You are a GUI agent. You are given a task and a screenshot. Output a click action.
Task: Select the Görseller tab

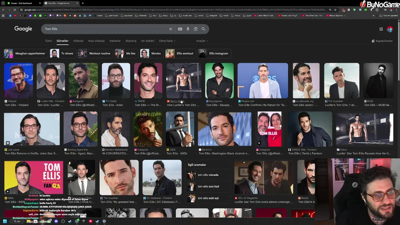pyautogui.click(x=62, y=41)
